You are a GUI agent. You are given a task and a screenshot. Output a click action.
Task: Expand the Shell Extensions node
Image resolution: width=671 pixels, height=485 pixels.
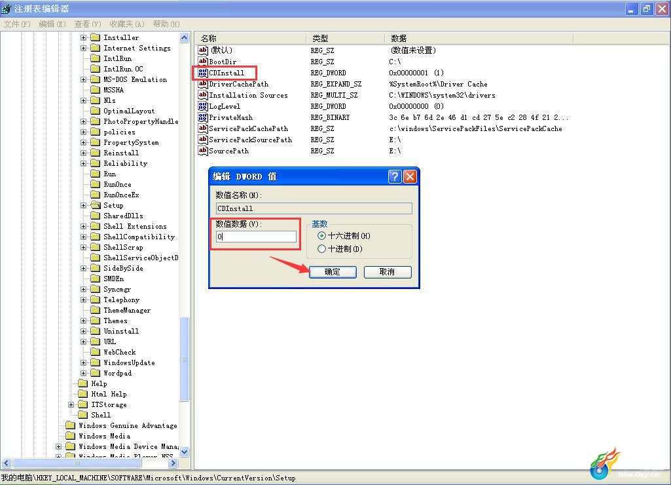83,226
